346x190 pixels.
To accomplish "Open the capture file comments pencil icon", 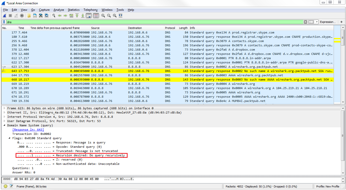I will coord(11,186).
